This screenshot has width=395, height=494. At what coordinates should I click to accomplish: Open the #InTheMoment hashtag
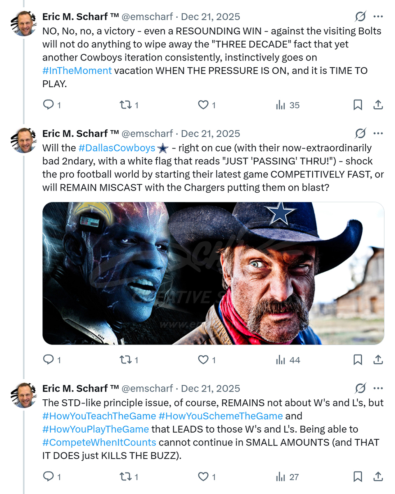[x=77, y=70]
